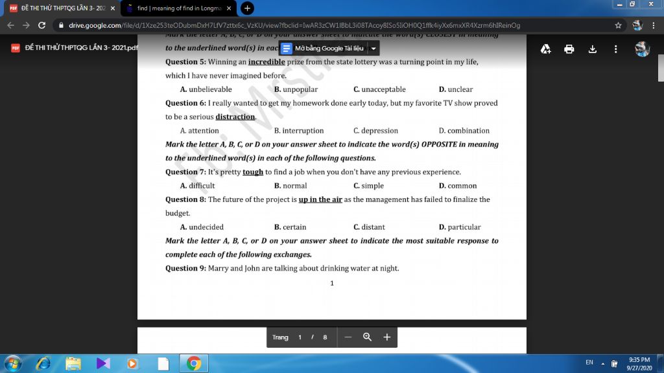Viewport: 664px width, 373px height.
Task: Click the 'Question 9:' label
Action: click(x=185, y=268)
